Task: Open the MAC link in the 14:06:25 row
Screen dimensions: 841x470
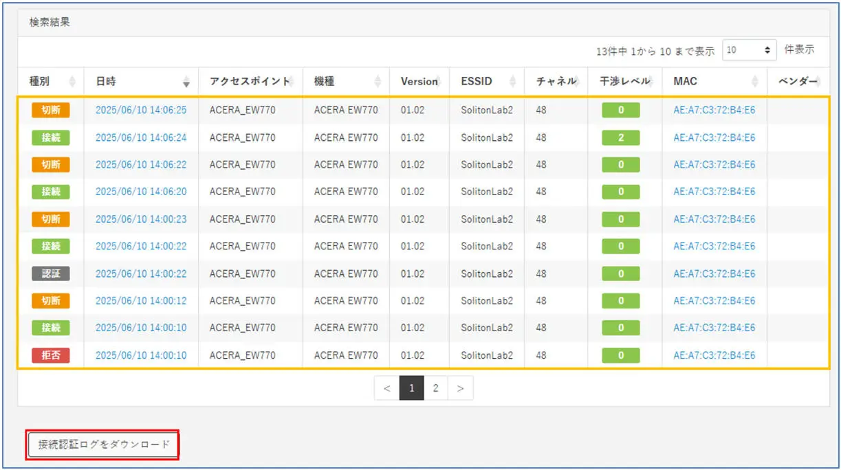Action: [714, 110]
